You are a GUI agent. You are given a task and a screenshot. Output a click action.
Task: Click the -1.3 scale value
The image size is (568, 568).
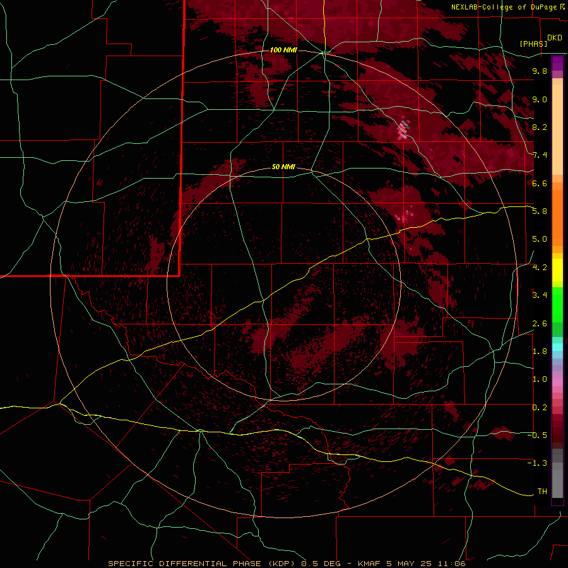(537, 463)
